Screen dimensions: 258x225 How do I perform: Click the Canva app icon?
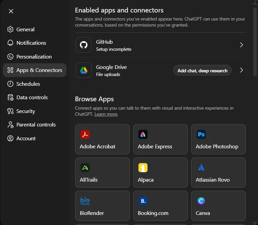201,201
